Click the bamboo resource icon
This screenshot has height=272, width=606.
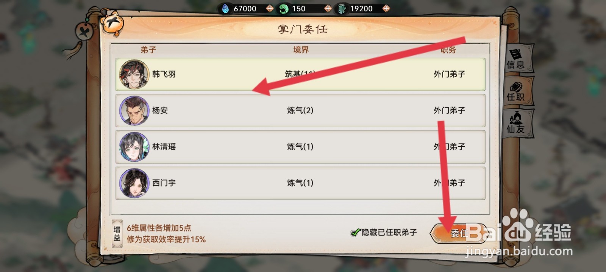click(x=342, y=8)
